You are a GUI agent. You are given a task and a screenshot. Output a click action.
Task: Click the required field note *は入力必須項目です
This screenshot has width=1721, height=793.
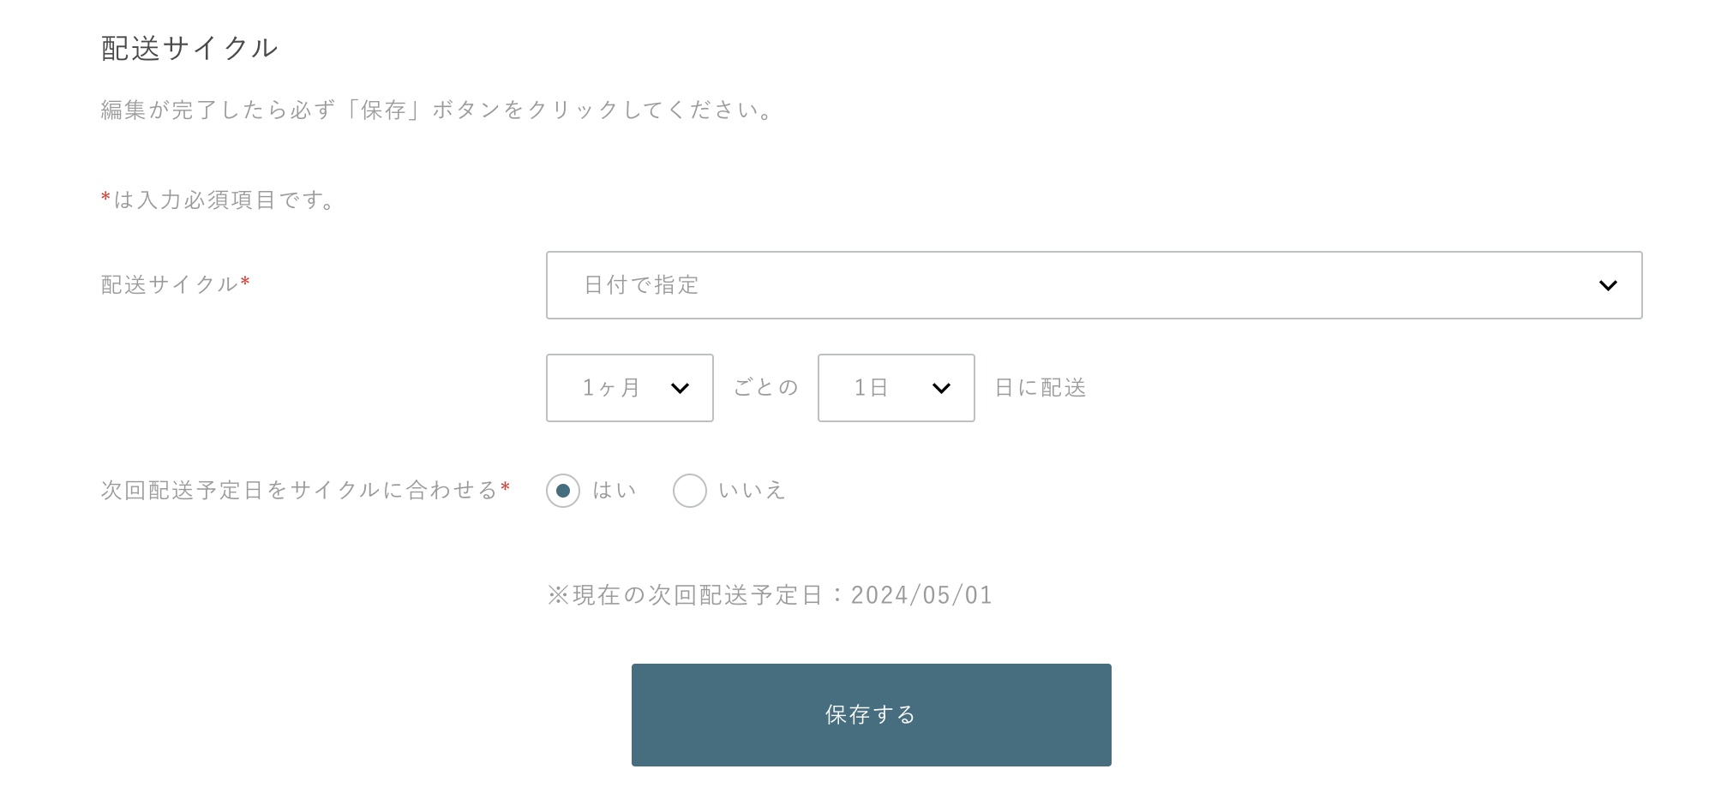click(x=217, y=200)
